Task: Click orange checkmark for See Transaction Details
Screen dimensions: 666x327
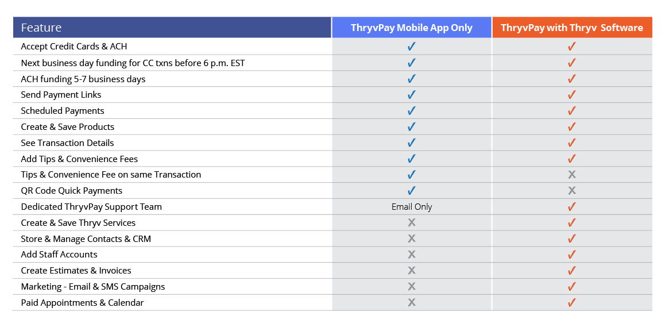Action: (x=572, y=143)
